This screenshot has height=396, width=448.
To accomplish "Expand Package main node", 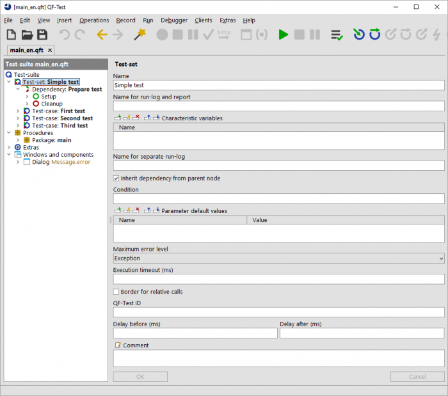I will [x=18, y=140].
